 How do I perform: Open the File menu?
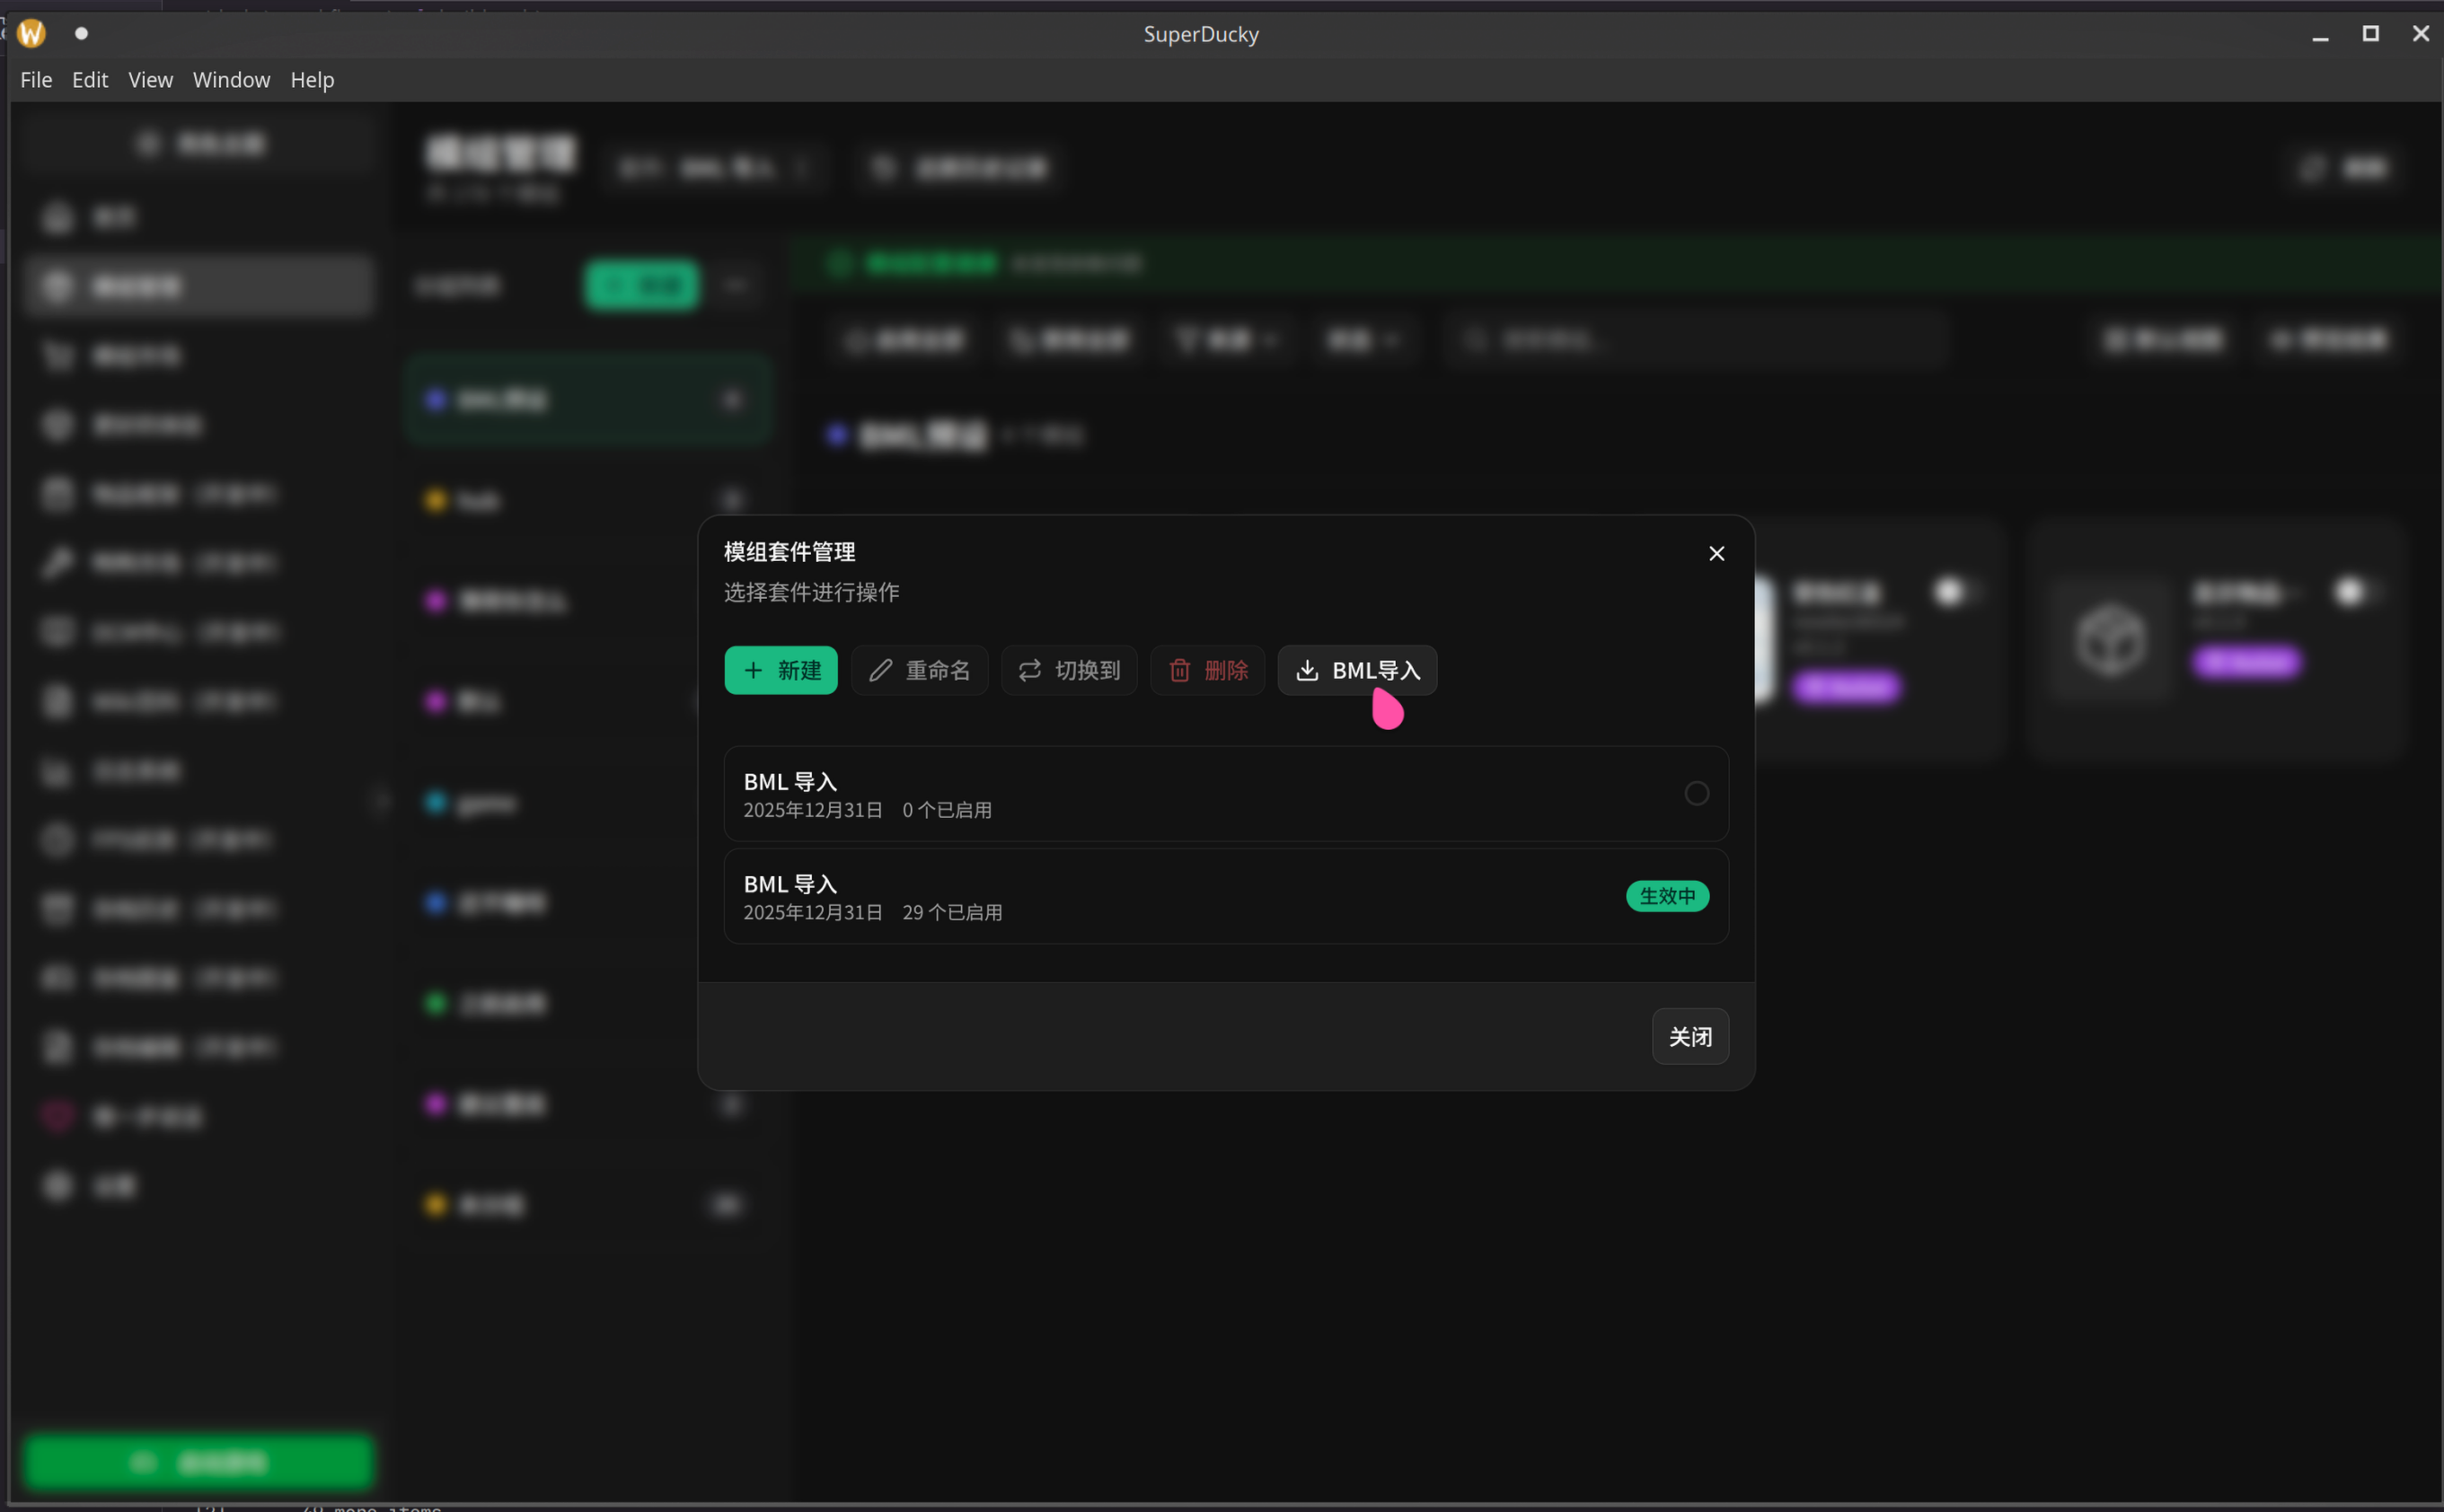tap(36, 79)
